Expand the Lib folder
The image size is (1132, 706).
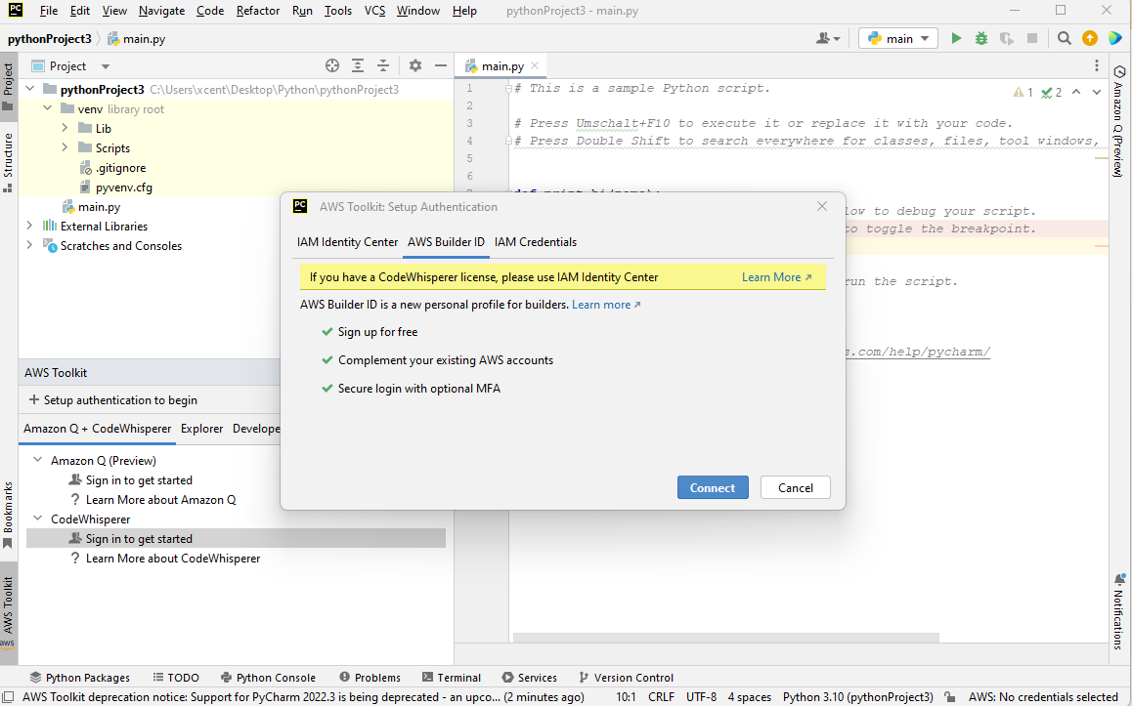click(65, 129)
